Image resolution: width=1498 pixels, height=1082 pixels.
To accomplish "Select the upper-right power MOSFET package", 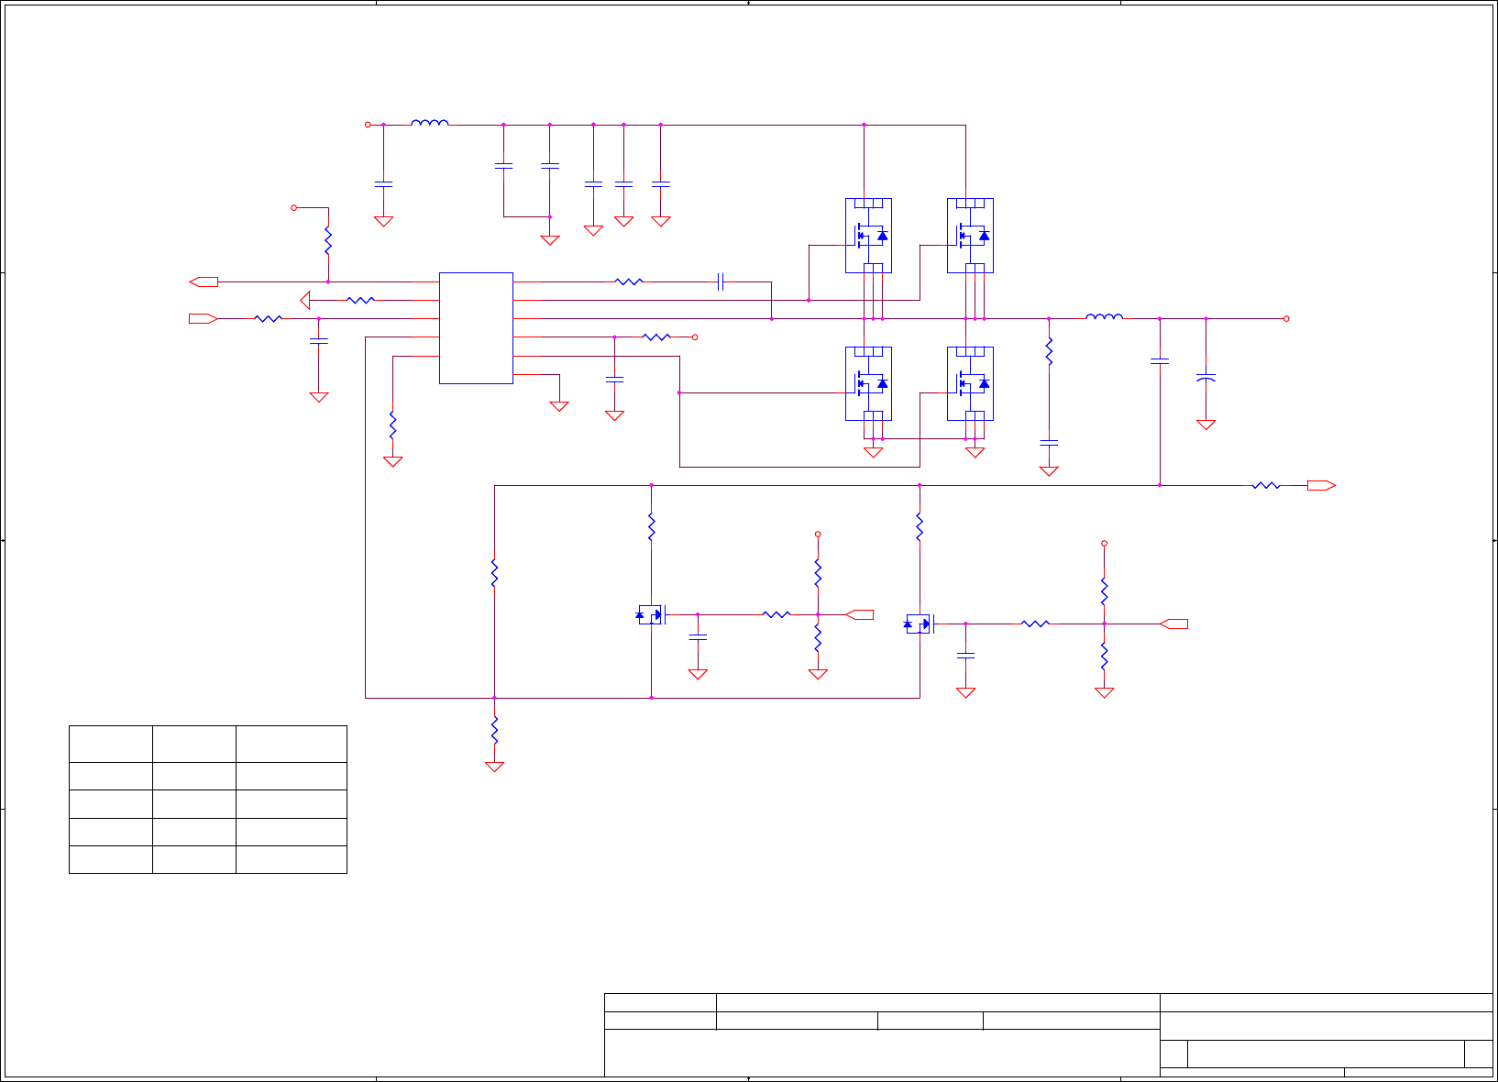I will click(970, 236).
